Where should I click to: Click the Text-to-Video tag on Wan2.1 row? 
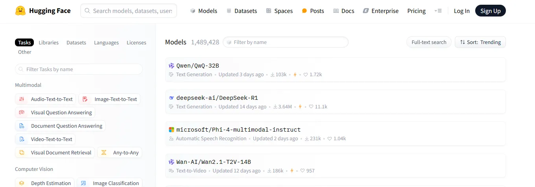[x=191, y=171]
